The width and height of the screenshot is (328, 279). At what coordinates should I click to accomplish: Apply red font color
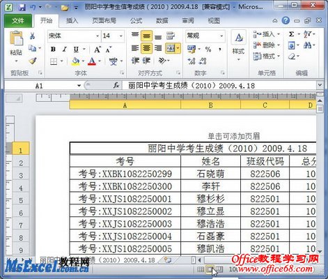pyautogui.click(x=92, y=61)
